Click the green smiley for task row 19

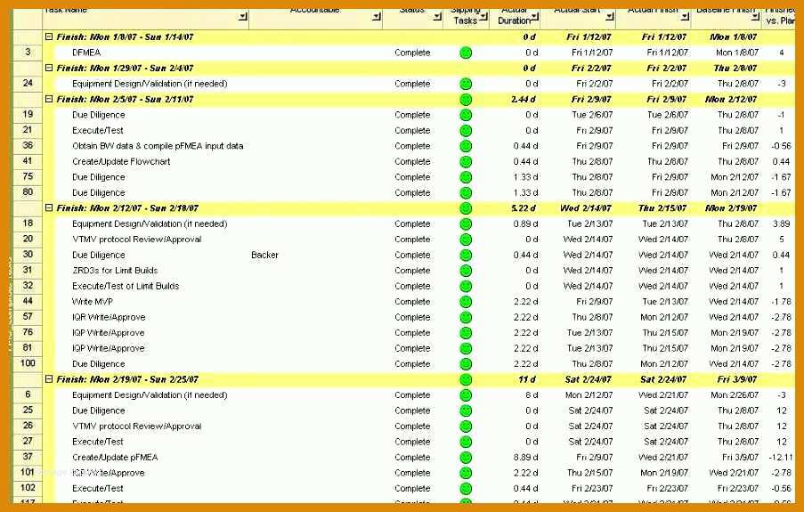(466, 115)
